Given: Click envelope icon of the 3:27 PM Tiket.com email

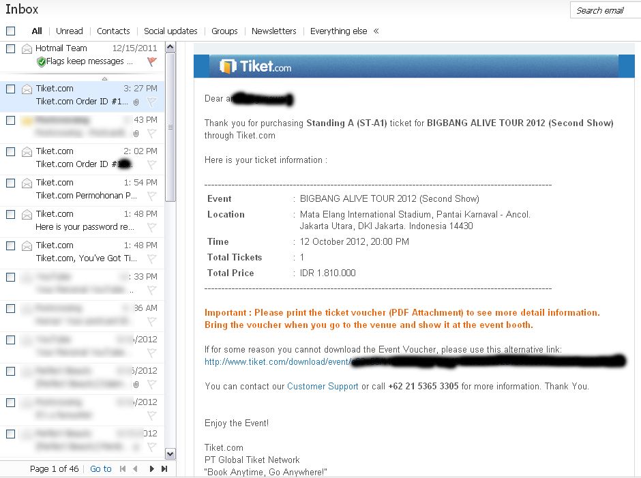Looking at the screenshot, I should coord(27,89).
